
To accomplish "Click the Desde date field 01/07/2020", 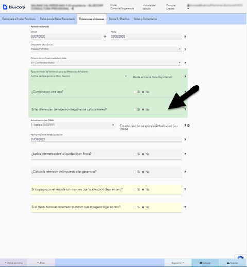I will [x=66, y=37].
